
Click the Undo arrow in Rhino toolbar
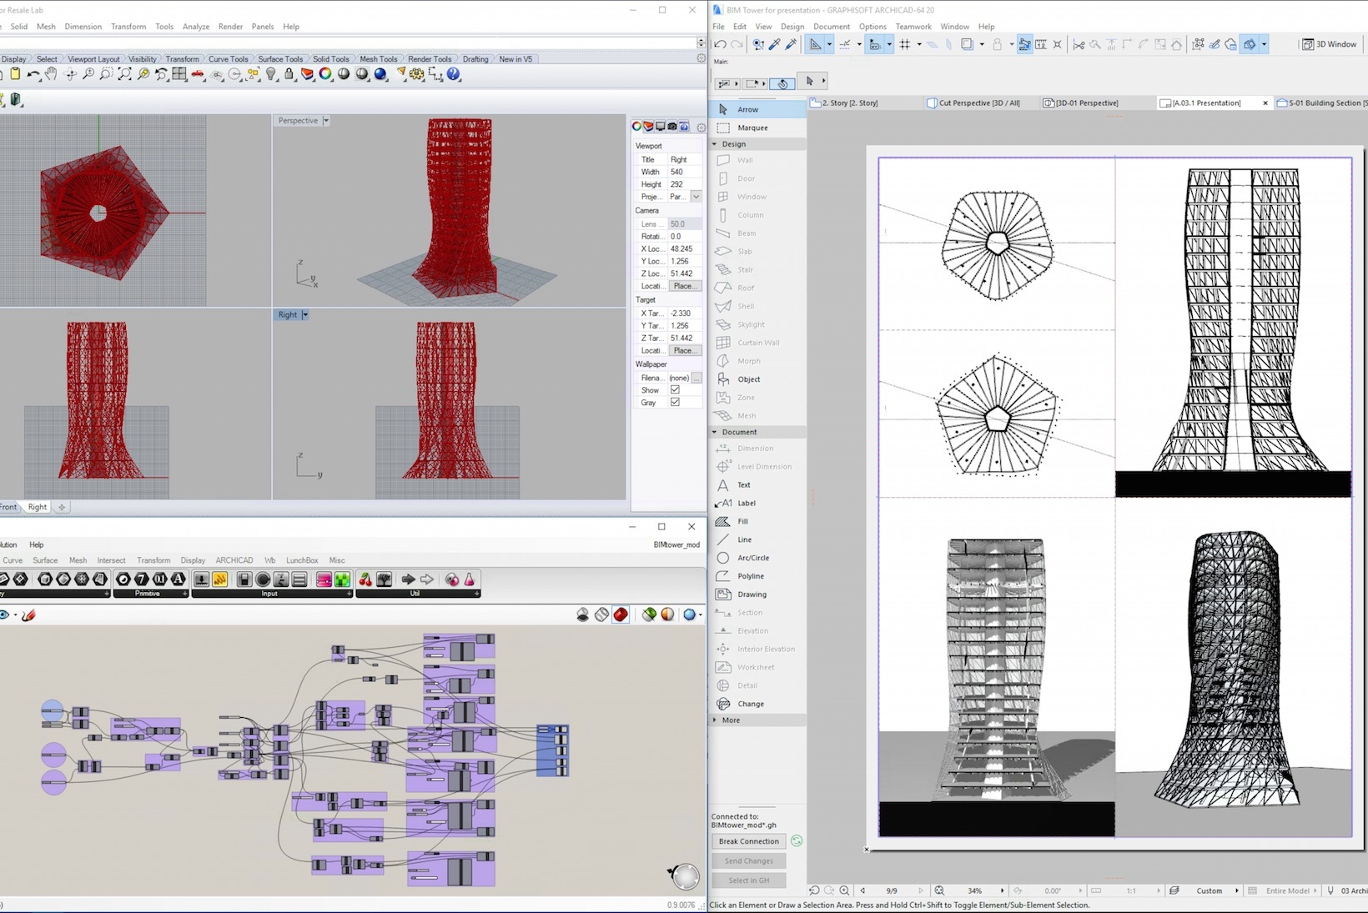33,74
